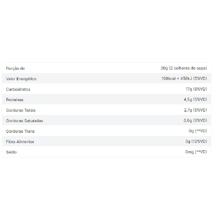
Task: Select the Sódio row label
Action: 11,152
